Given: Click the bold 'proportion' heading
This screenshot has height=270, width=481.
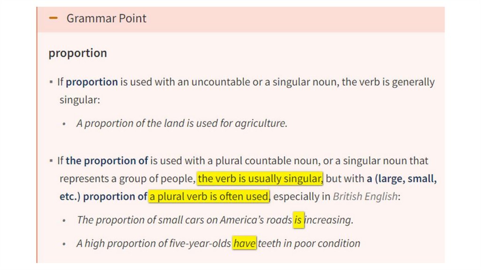Looking at the screenshot, I should point(78,53).
